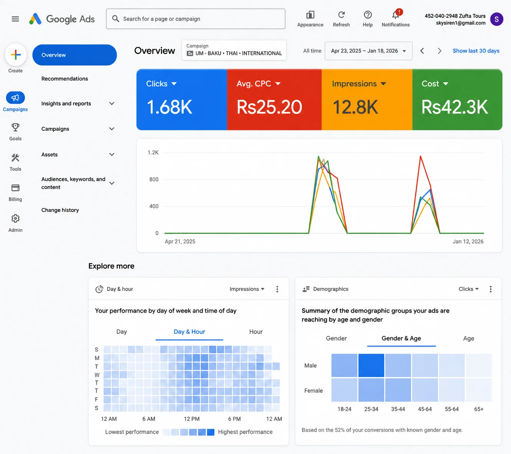Open Day & hour Impressions dropdown
This screenshot has width=511, height=454.
click(x=247, y=289)
